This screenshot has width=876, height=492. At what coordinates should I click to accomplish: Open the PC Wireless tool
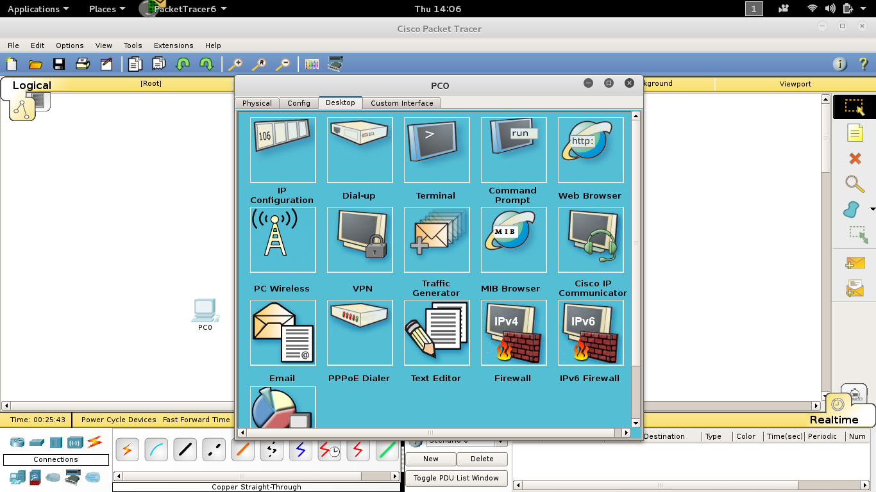282,240
